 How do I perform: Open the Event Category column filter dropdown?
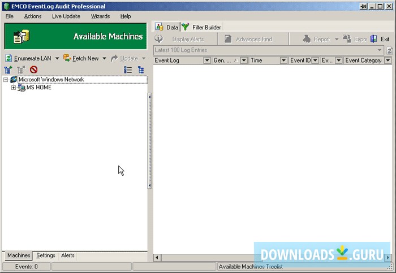pos(388,60)
